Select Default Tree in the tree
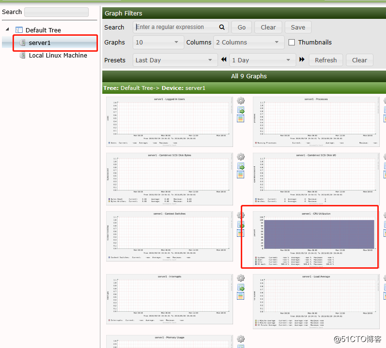 point(43,30)
